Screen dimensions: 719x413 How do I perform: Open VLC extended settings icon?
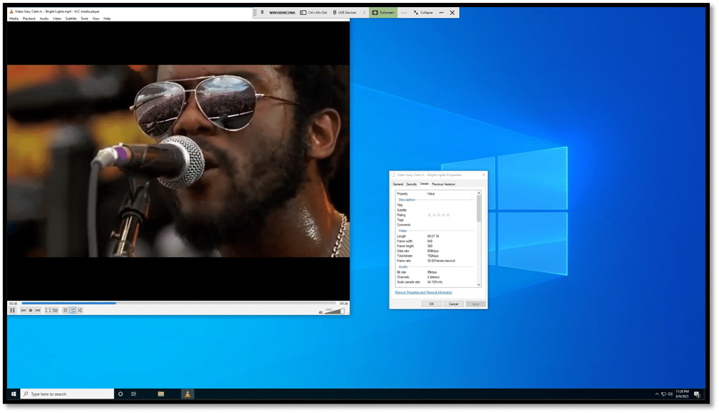click(x=55, y=311)
